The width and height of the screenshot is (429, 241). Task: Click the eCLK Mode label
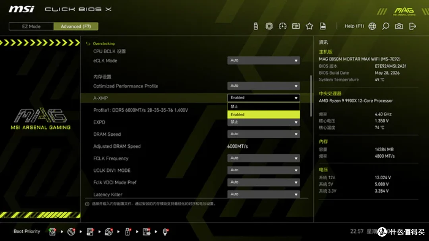point(105,61)
